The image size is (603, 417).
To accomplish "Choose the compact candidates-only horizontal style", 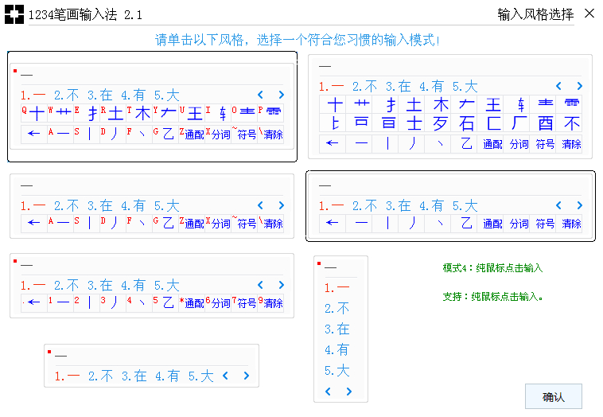I will tap(151, 365).
